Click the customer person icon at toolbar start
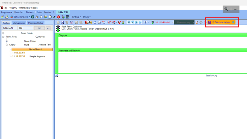This screenshot has height=139, width=247. [3, 17]
